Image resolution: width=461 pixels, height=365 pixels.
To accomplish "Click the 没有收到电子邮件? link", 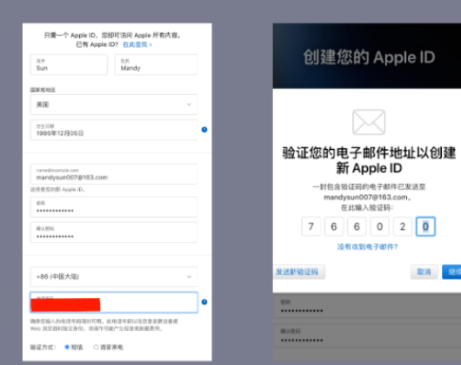I will (368, 247).
